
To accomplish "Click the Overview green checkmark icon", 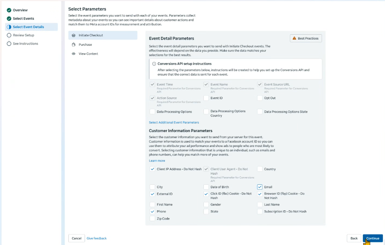I will point(9,10).
